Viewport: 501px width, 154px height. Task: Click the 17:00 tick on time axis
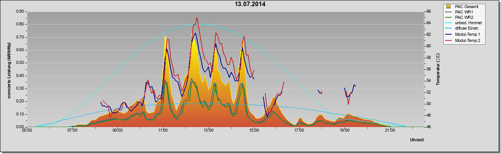point(299,131)
